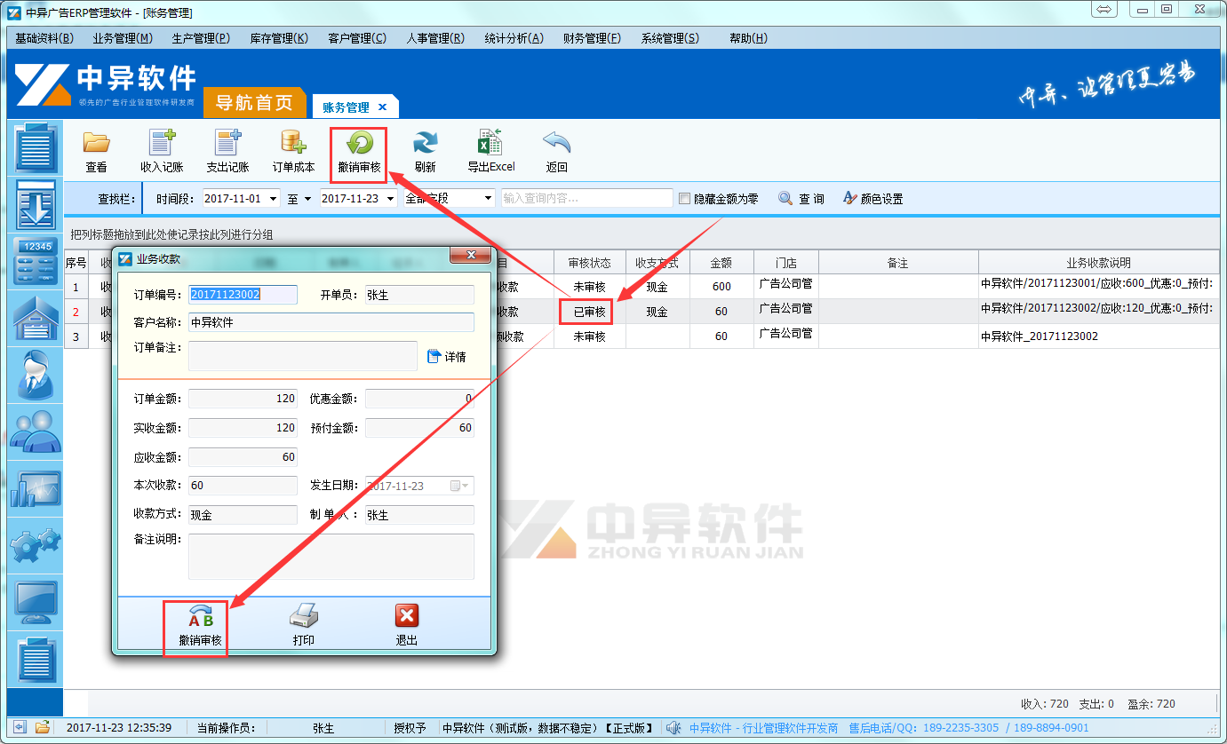1227x744 pixels.
Task: Click the 订单编号 field showing 20171123002
Action: click(243, 295)
